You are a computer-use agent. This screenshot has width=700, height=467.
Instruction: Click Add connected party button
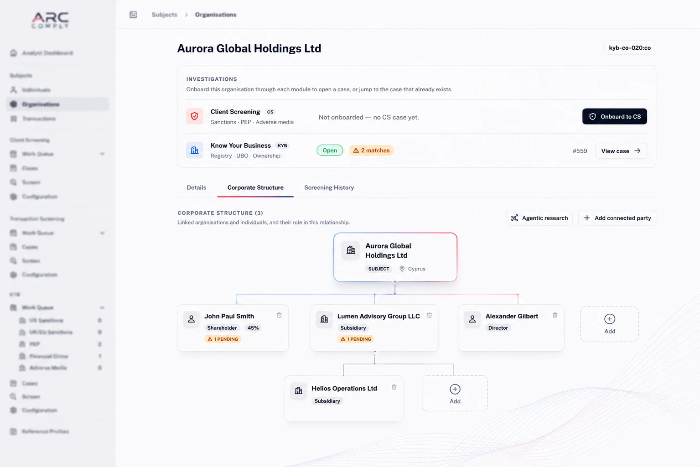click(x=617, y=218)
